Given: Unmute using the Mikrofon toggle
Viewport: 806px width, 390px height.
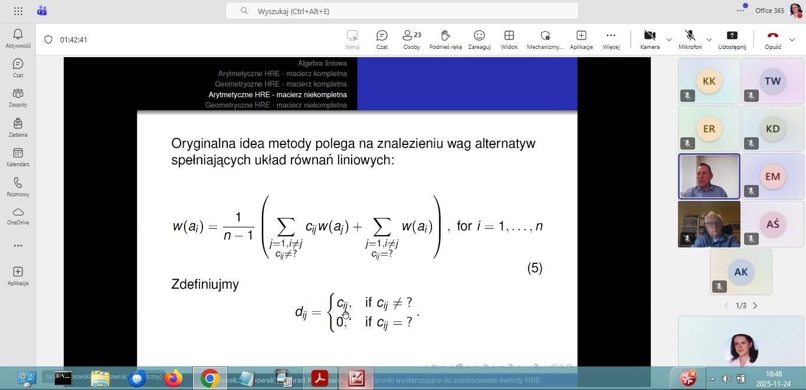Looking at the screenshot, I should [690, 39].
